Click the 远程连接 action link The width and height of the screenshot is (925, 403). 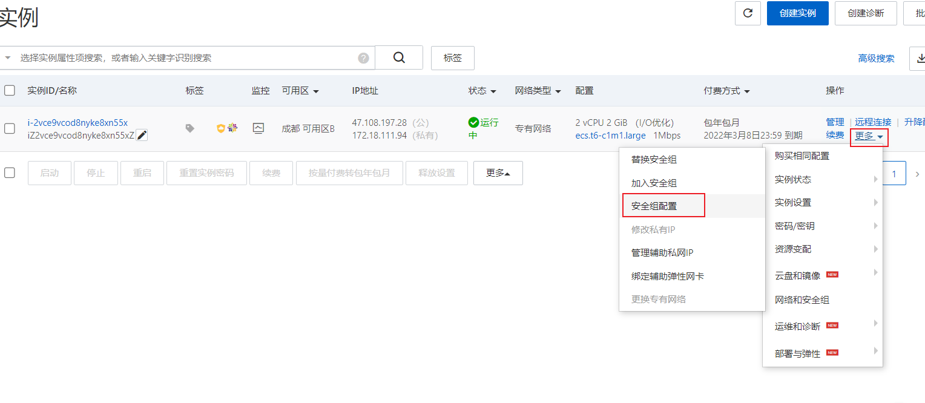tap(873, 122)
